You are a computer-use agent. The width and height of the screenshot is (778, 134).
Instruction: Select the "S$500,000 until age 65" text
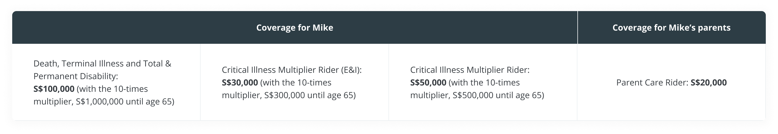click(x=498, y=95)
